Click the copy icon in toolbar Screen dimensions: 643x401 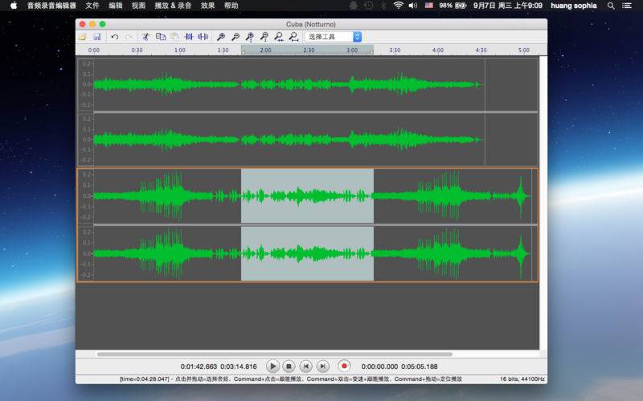coord(160,37)
